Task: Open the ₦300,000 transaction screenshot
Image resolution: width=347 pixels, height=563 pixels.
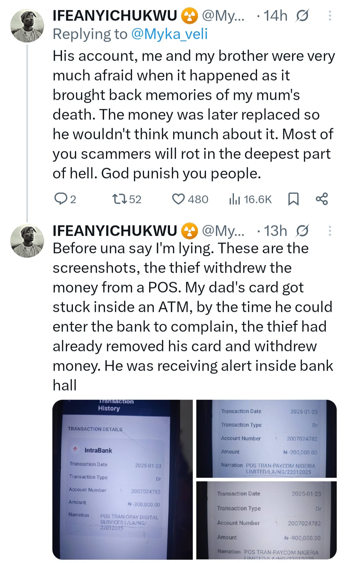Action: tap(122, 479)
